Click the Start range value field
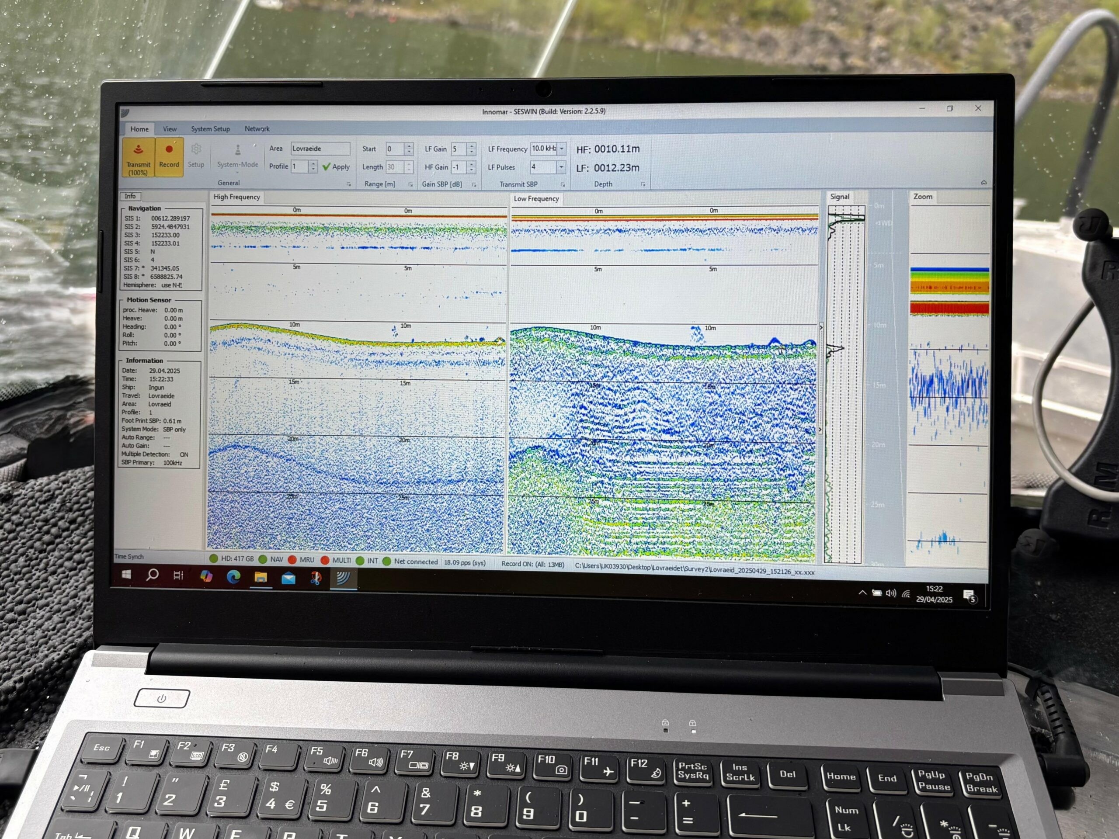This screenshot has width=1119, height=839. click(x=395, y=149)
